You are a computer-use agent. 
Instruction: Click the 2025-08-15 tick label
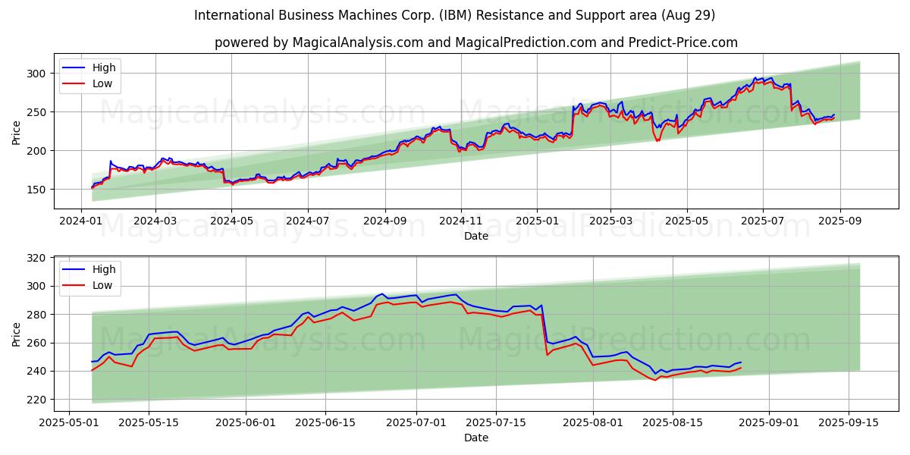pyautogui.click(x=671, y=424)
